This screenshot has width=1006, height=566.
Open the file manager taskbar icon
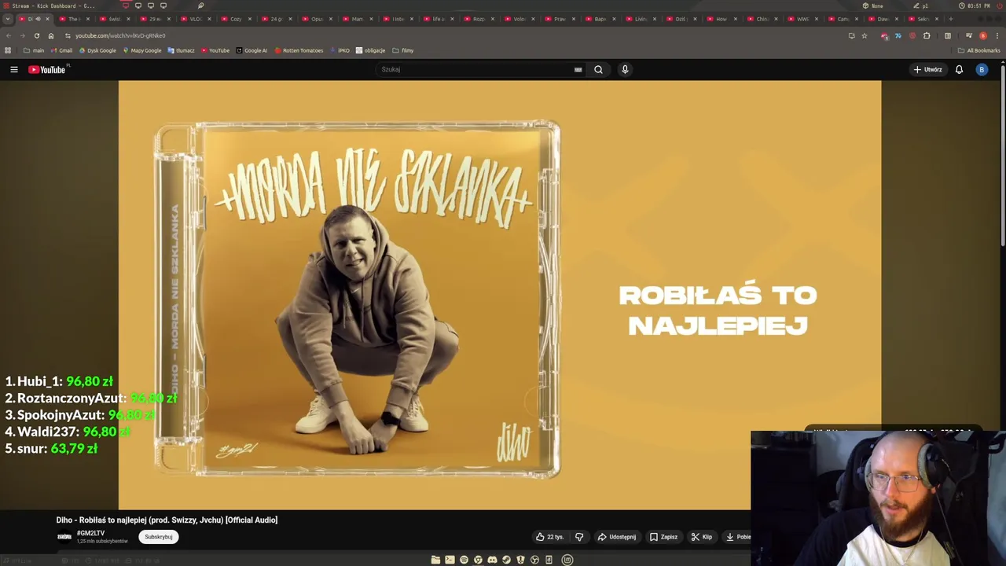(x=435, y=560)
